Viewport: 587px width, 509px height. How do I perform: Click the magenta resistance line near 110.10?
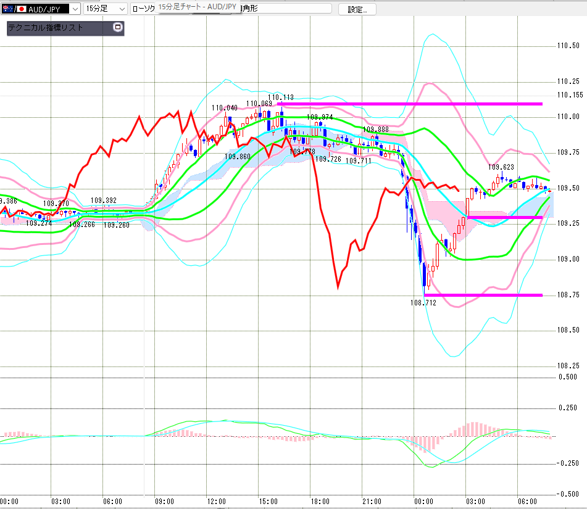point(410,104)
